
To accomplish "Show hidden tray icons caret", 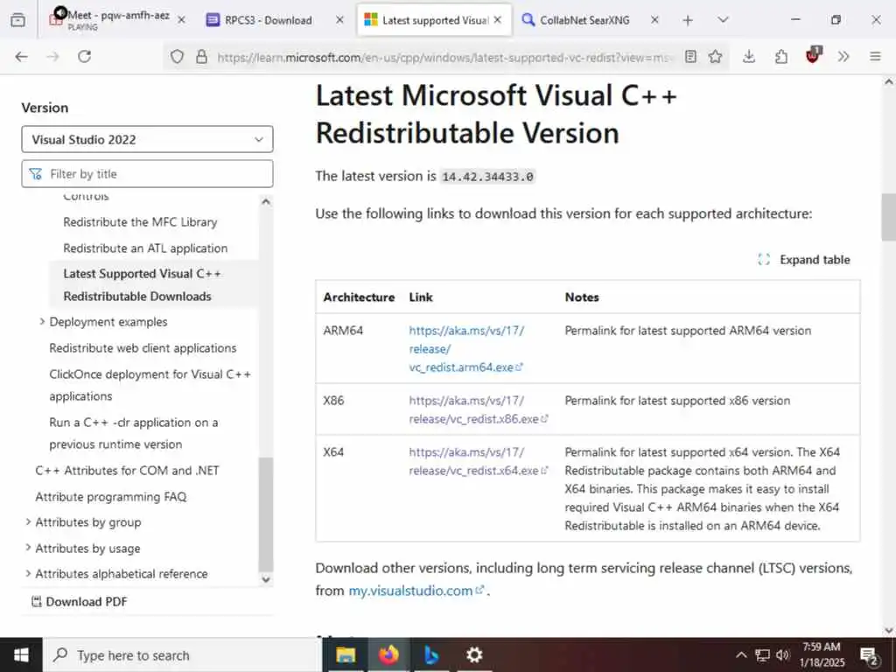I will [740, 654].
